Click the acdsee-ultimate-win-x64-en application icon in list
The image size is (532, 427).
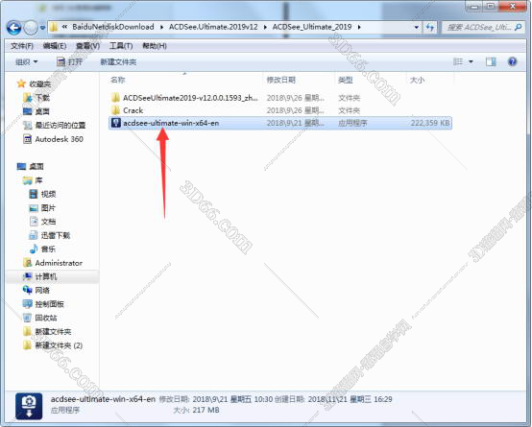click(x=116, y=123)
